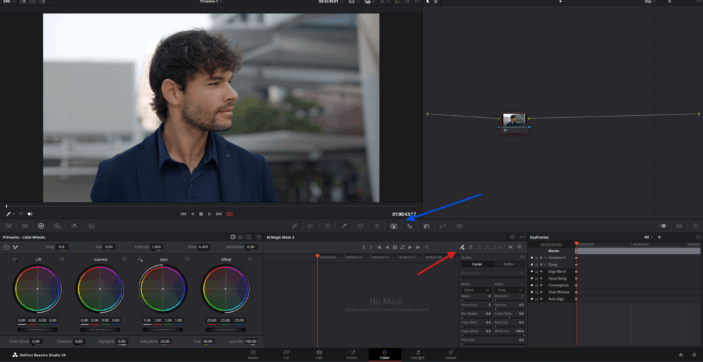Reset the Lift color wheel
The image size is (703, 362).
61,259
